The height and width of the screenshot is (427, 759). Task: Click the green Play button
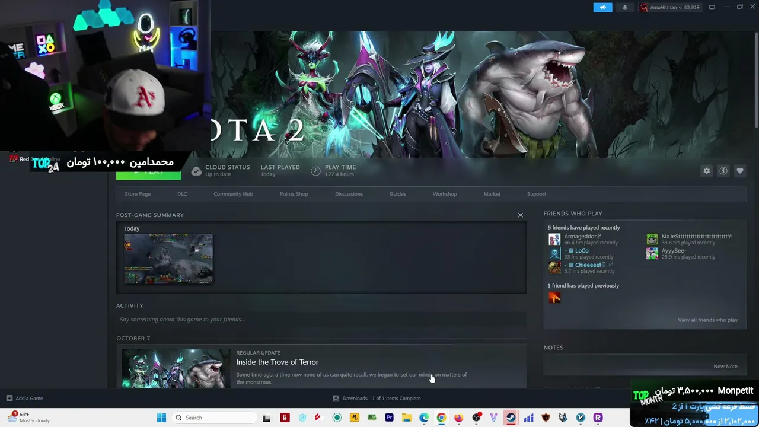148,171
